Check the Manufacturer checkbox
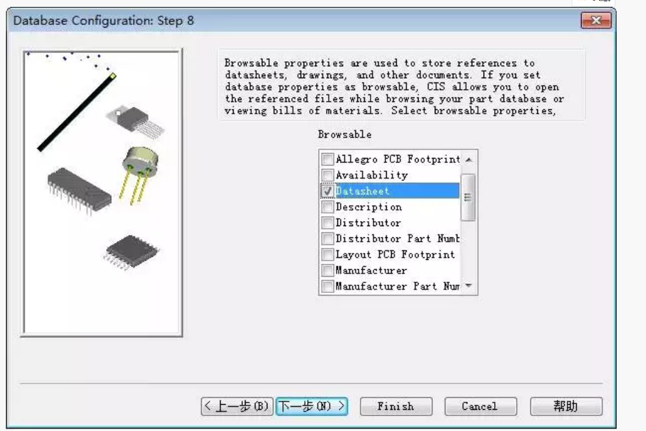The width and height of the screenshot is (646, 431). (x=327, y=270)
